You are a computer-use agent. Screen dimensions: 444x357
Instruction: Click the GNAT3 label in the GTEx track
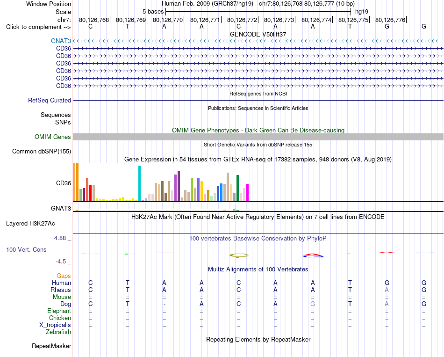(61, 208)
